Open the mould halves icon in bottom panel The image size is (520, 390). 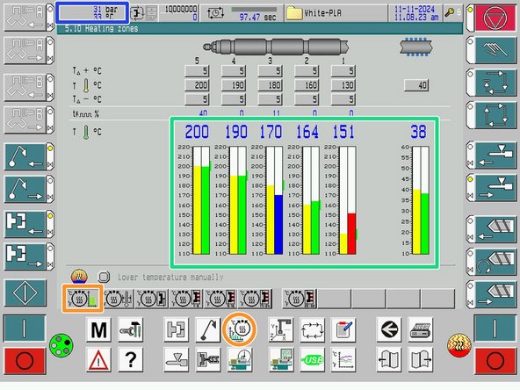177,330
